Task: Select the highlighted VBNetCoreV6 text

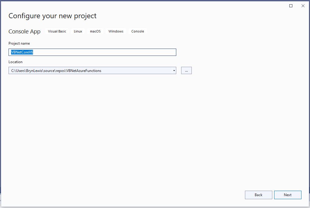Action: click(x=22, y=52)
